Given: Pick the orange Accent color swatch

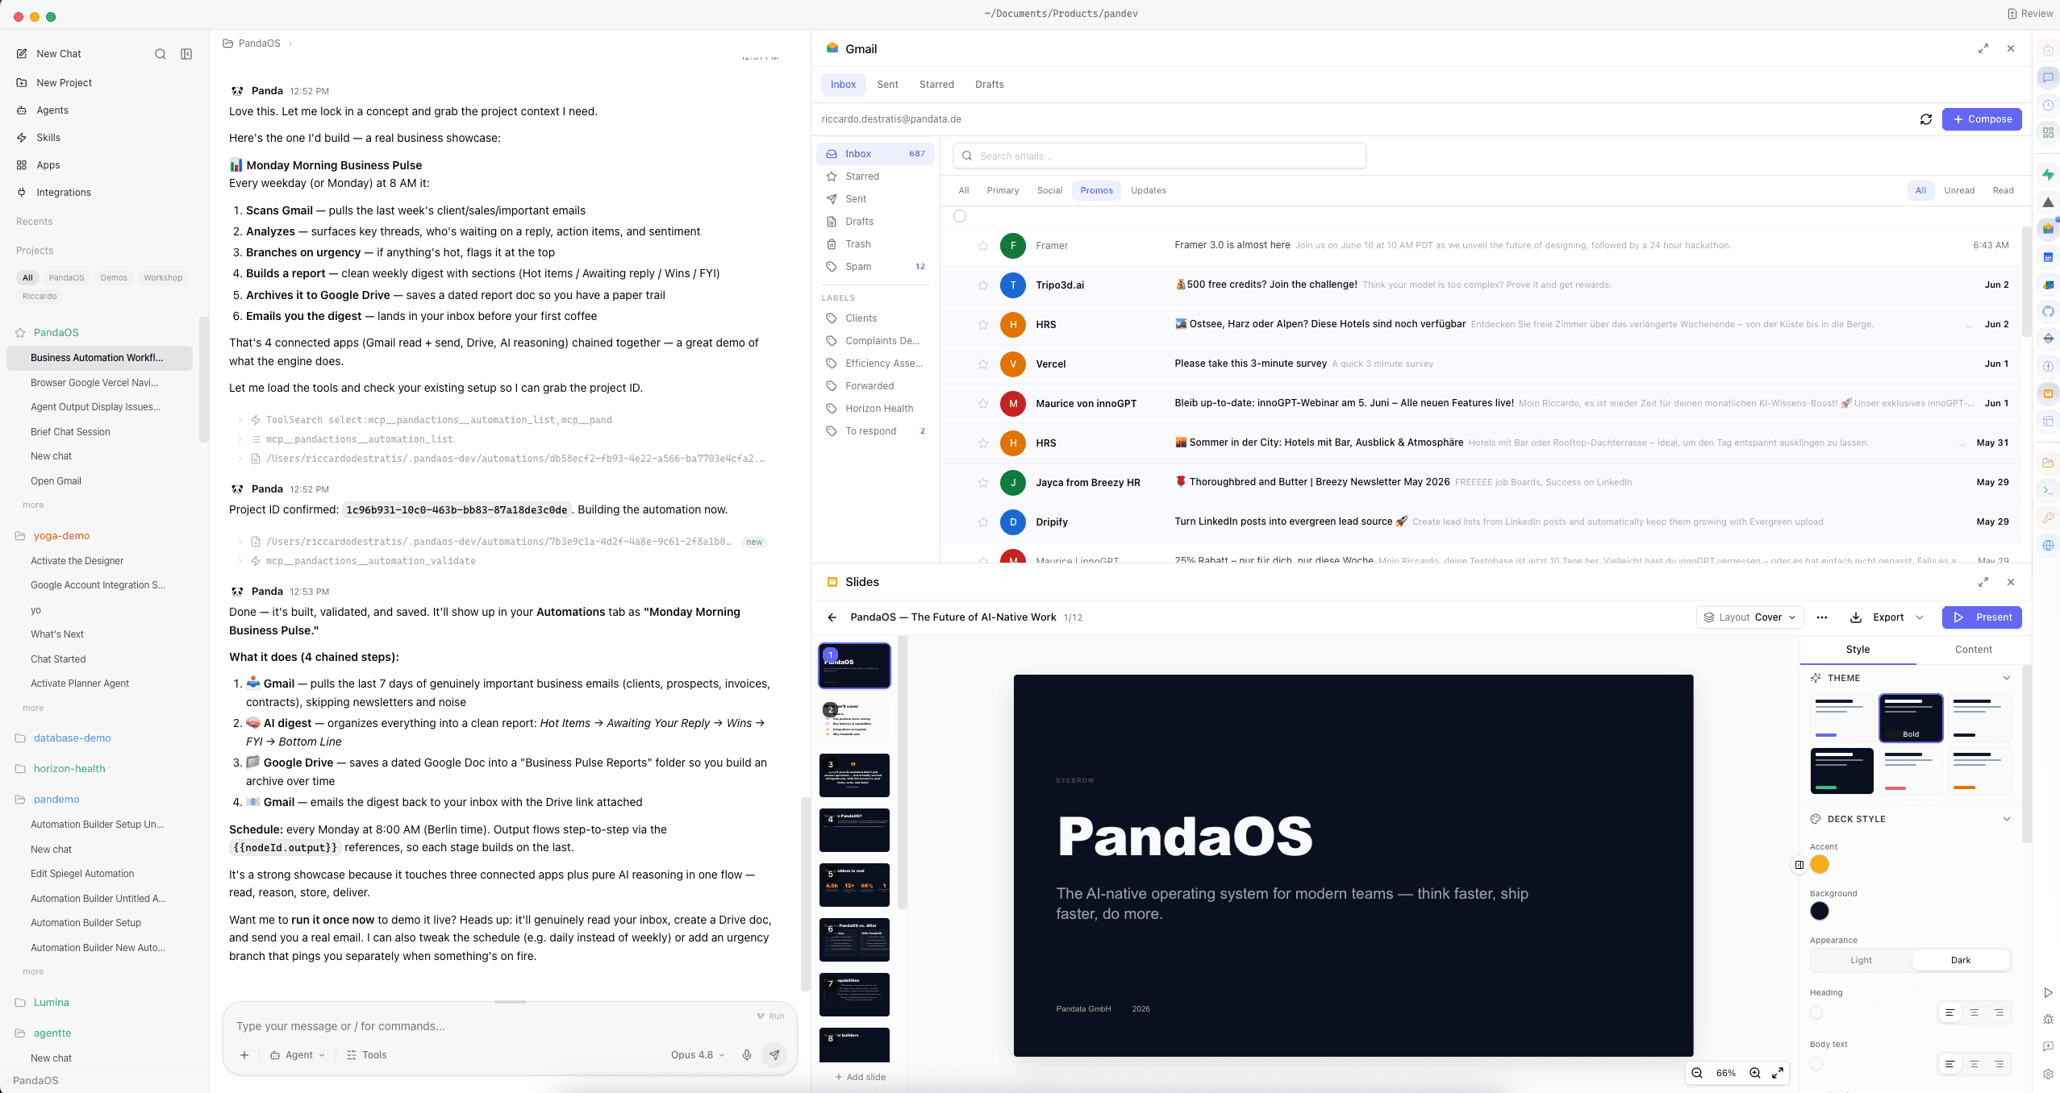Looking at the screenshot, I should coord(1820,865).
